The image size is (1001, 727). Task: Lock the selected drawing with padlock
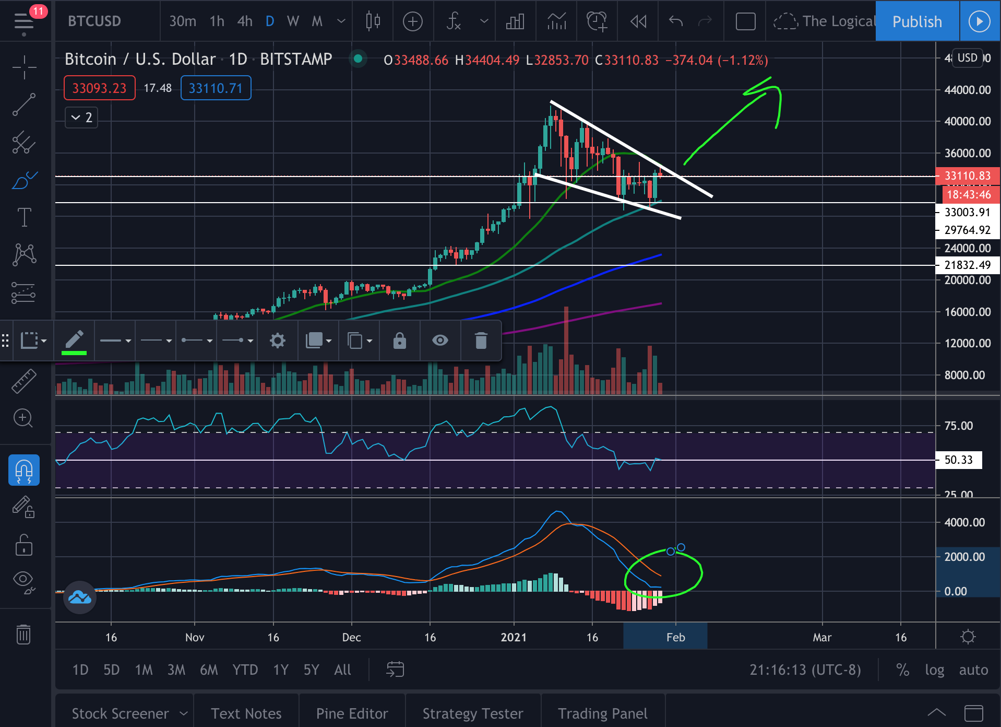point(400,341)
